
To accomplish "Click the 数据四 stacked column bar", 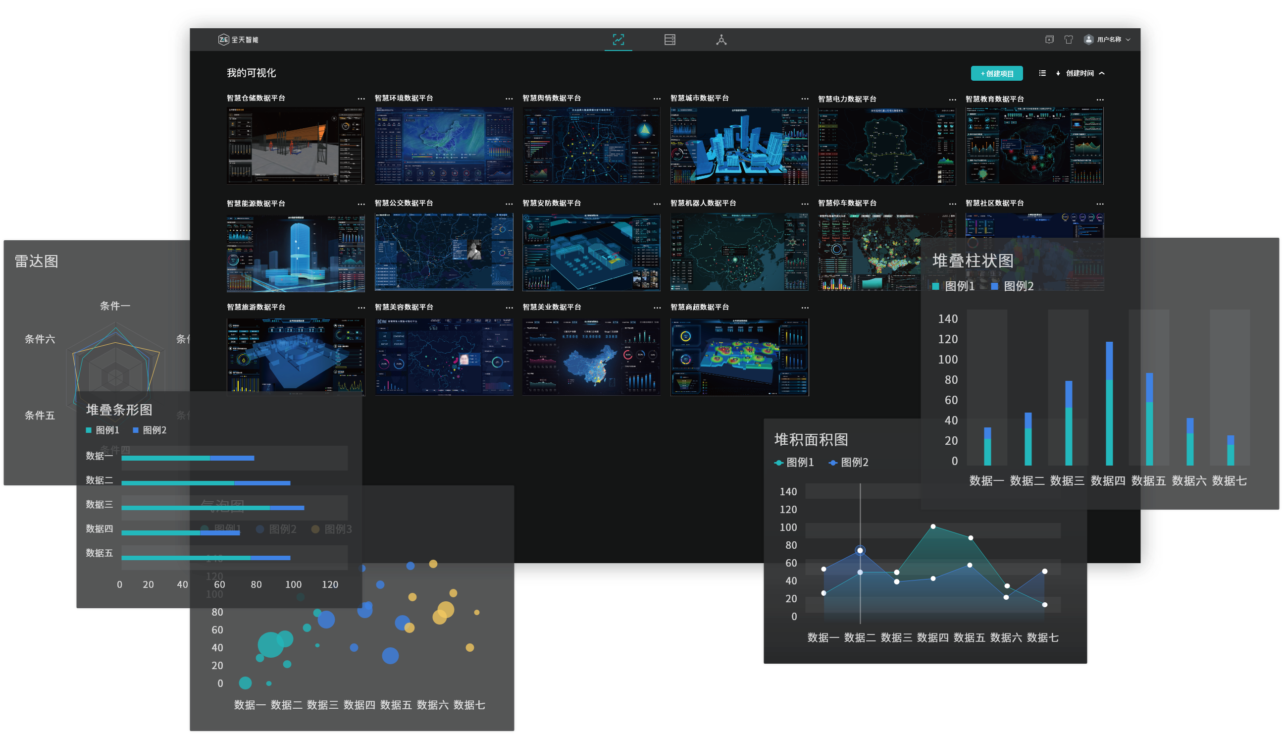I will pos(1109,403).
